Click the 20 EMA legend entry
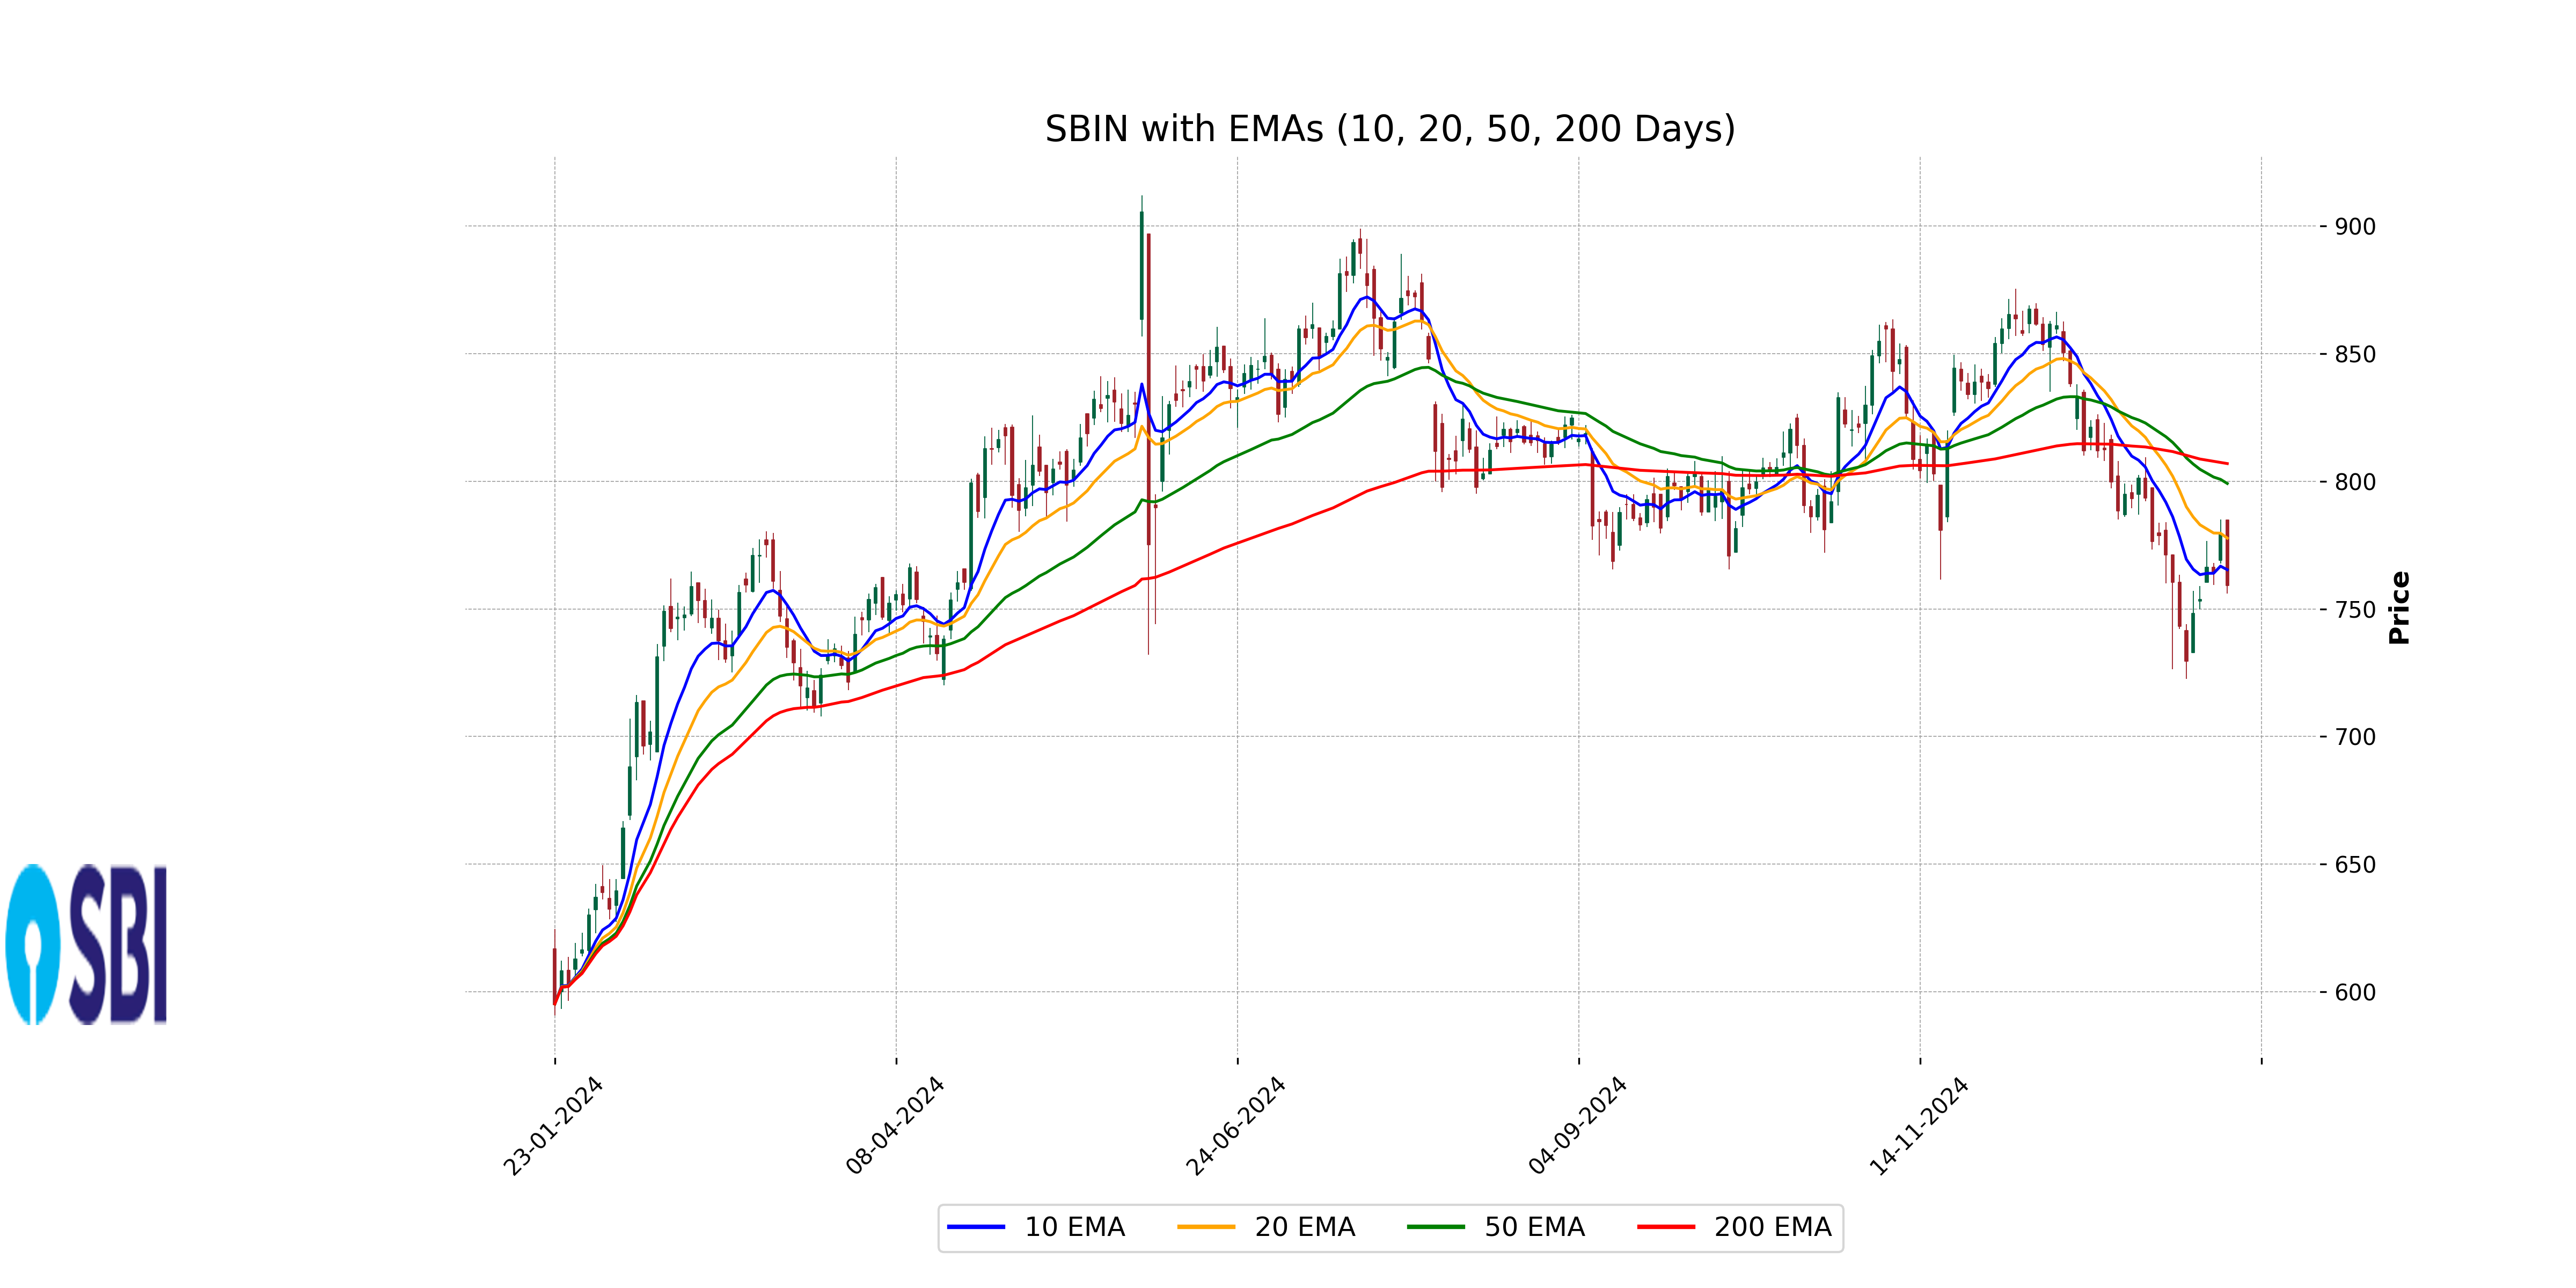 coord(1303,1227)
